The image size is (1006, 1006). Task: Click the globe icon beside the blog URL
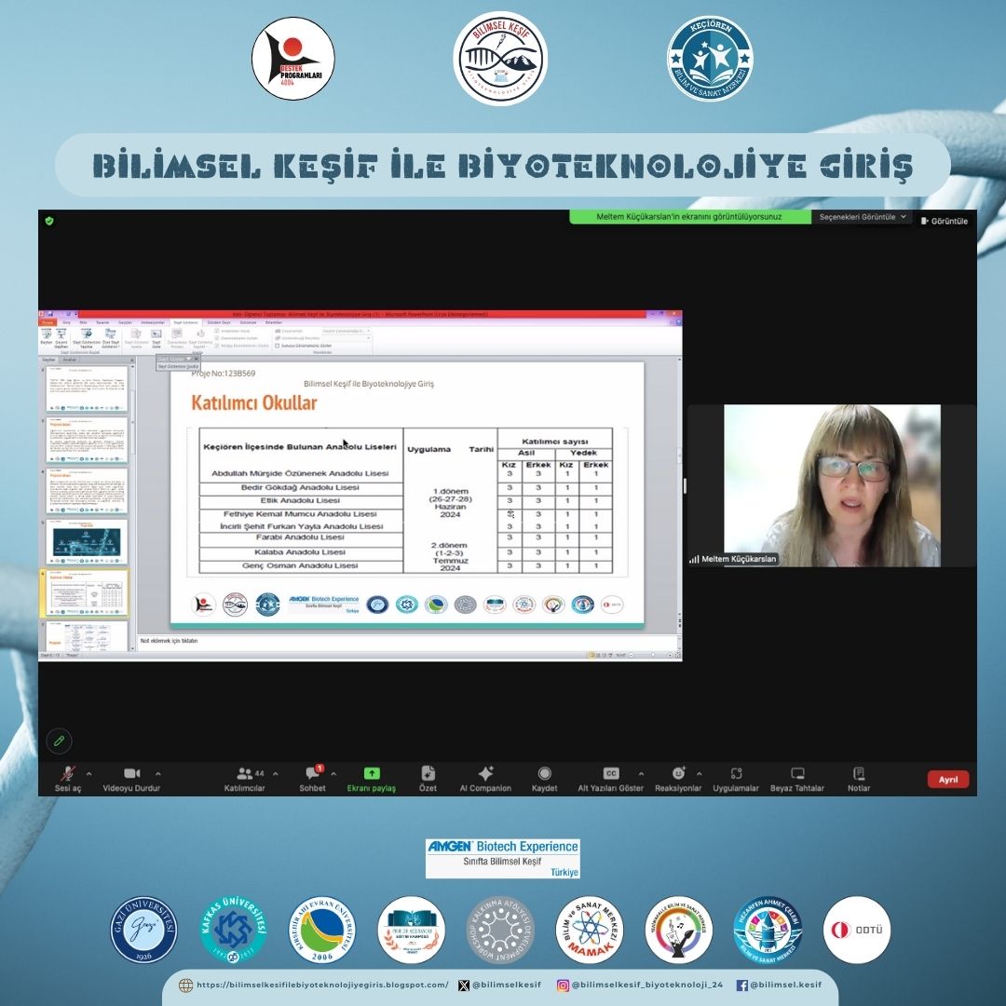pos(186,985)
